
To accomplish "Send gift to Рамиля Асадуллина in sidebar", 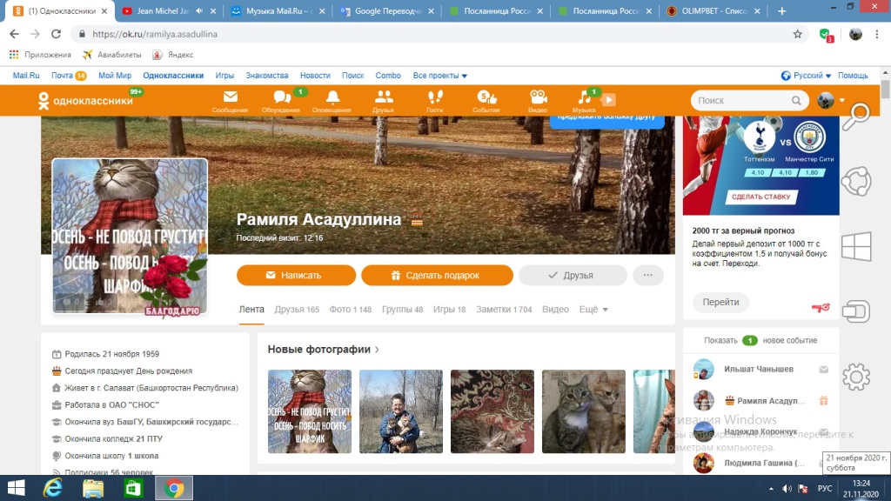I will tap(823, 400).
